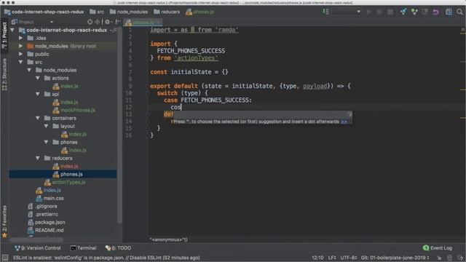Open the 1: Project tool window tab
This screenshot has height=262, width=466.
point(4,36)
